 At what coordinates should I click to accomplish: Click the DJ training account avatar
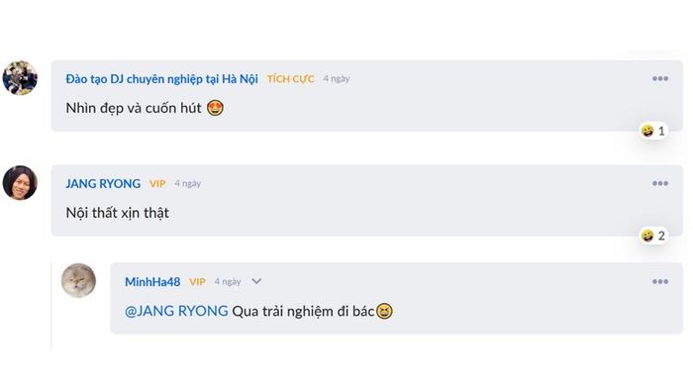coord(20,78)
